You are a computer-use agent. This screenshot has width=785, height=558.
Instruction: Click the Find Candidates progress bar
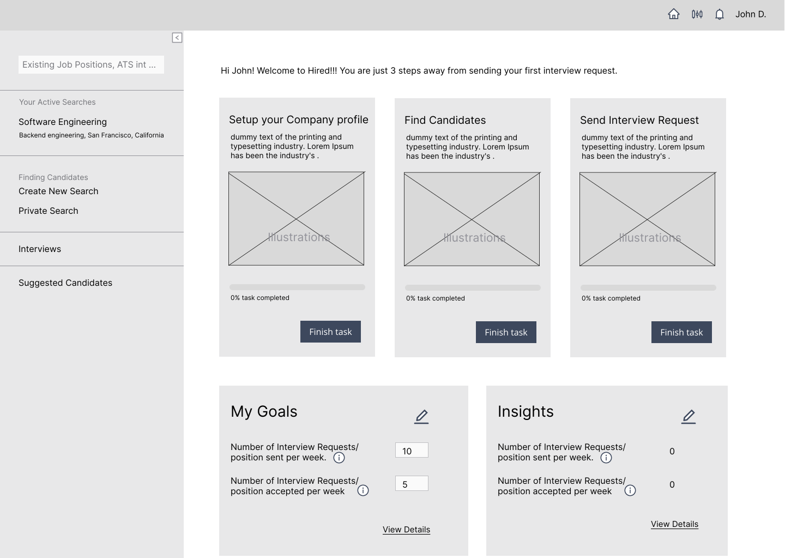tap(472, 287)
